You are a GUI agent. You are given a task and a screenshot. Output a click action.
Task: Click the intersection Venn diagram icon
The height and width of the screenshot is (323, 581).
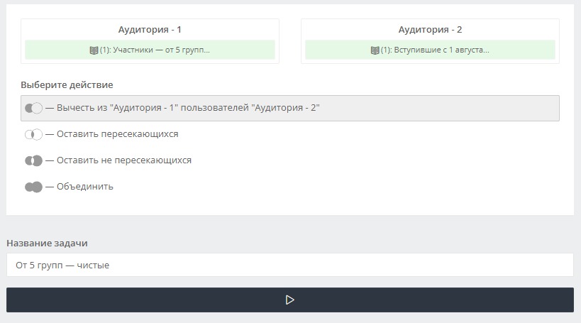coord(33,134)
